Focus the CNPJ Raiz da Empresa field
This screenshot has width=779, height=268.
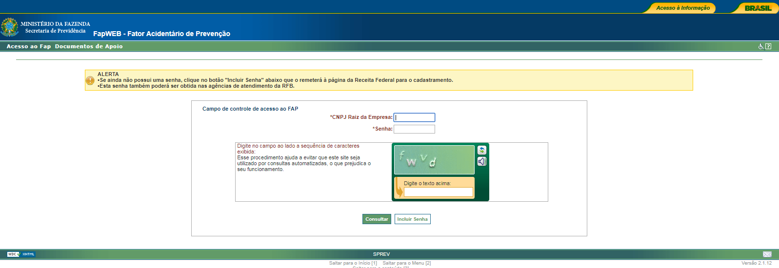pyautogui.click(x=414, y=117)
